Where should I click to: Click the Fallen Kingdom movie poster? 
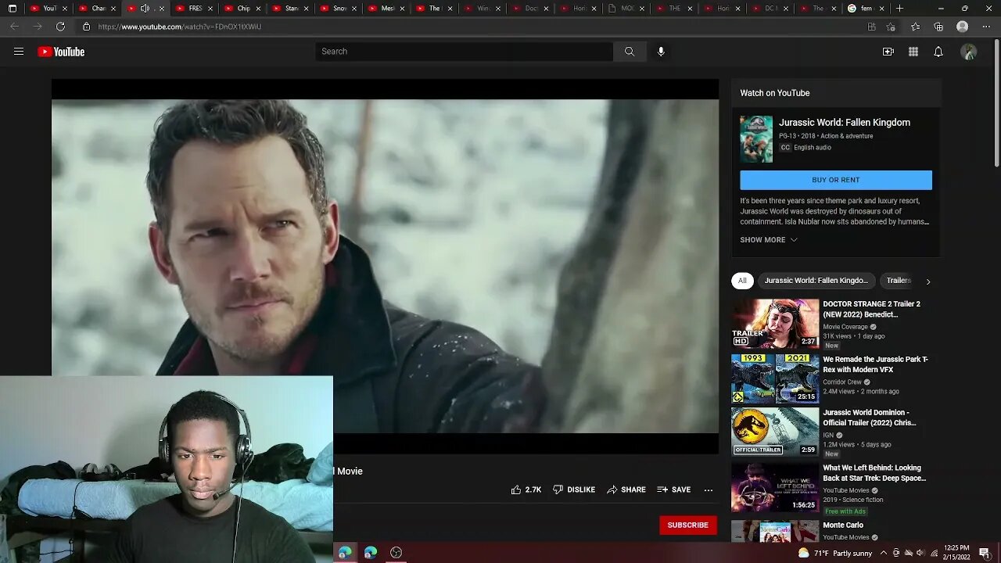tap(756, 139)
